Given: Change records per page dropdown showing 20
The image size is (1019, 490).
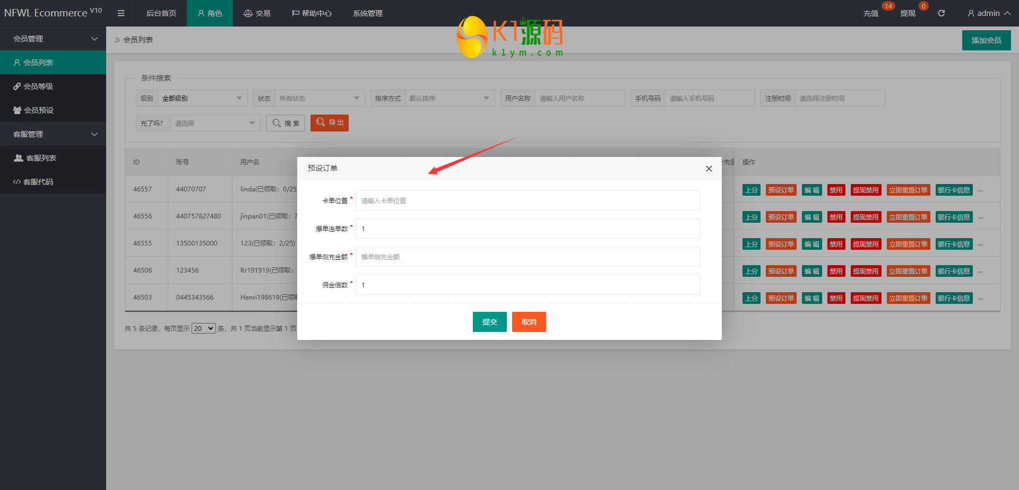Looking at the screenshot, I should click(x=204, y=328).
